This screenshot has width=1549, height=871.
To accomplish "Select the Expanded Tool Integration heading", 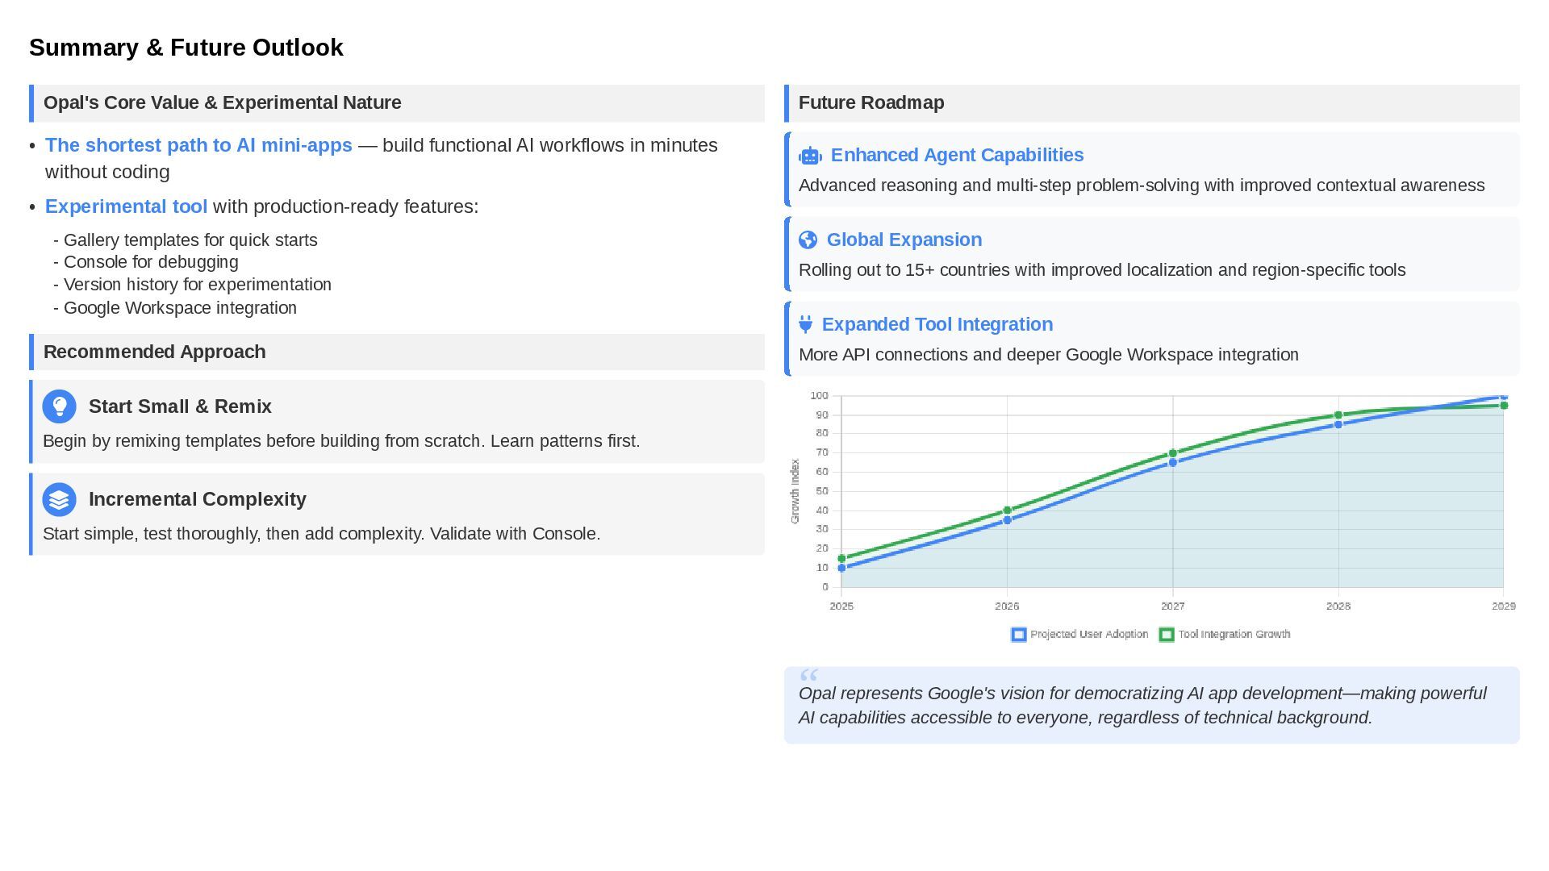I will click(937, 324).
